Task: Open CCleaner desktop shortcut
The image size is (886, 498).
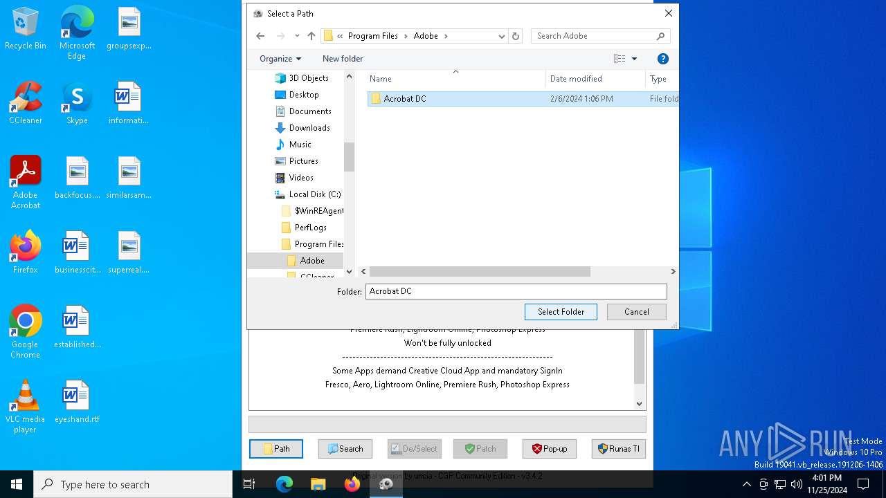Action: click(26, 104)
